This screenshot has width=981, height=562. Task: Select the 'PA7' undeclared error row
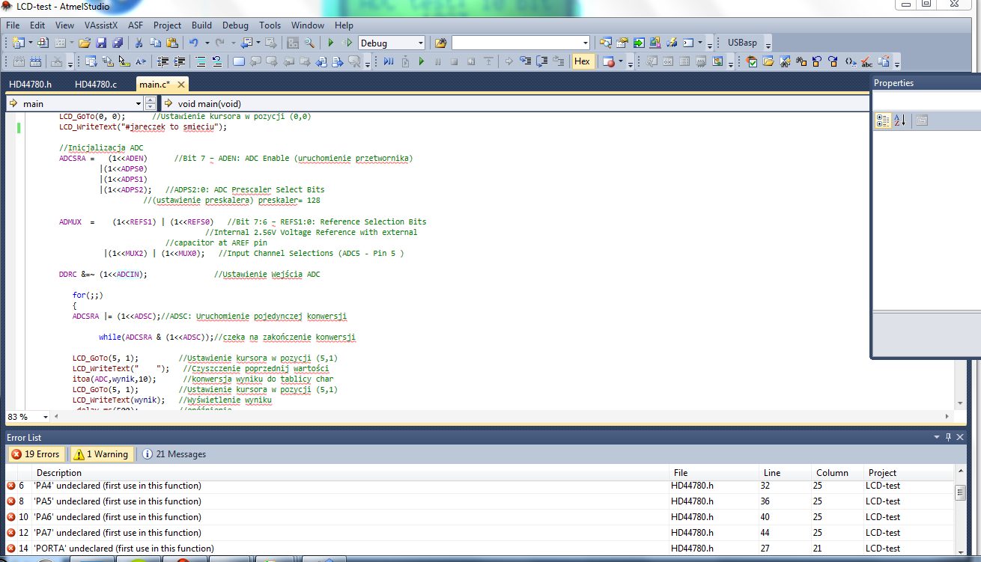tap(479, 533)
